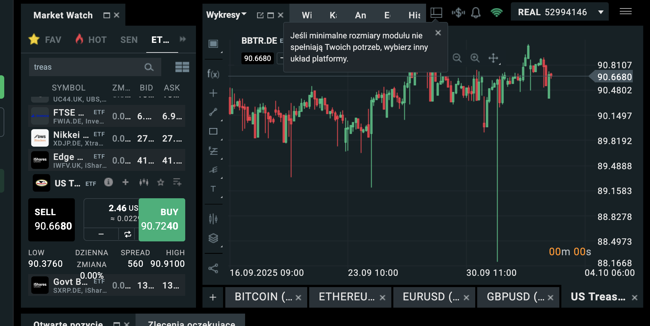Image resolution: width=650 pixels, height=326 pixels.
Task: Click the notification bell icon
Action: click(x=476, y=13)
